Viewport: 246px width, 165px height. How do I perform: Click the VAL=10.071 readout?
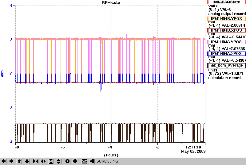232,74
